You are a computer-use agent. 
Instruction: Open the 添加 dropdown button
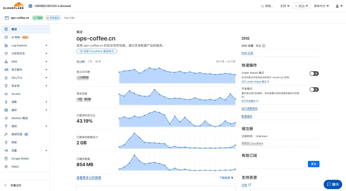click(x=301, y=6)
